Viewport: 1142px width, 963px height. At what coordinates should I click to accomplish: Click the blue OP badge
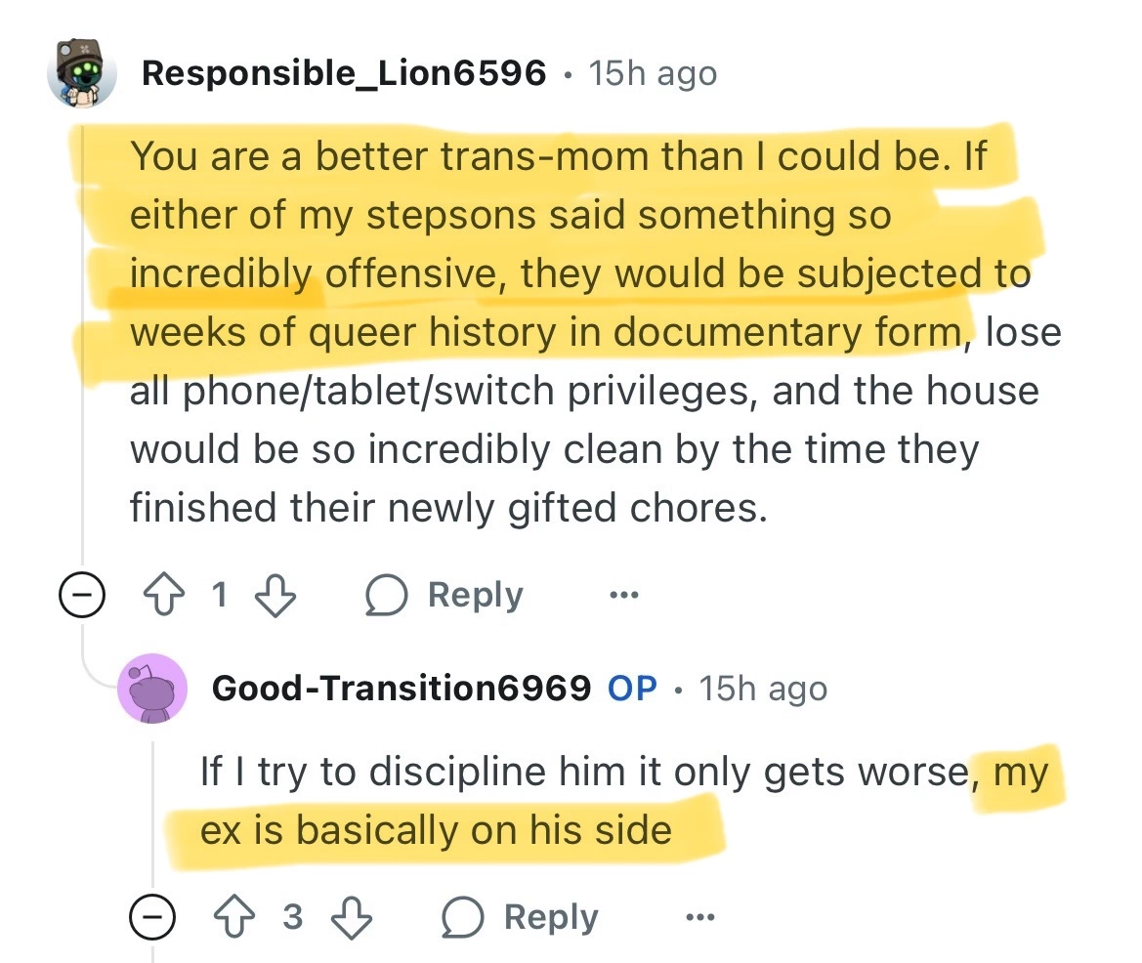(632, 689)
